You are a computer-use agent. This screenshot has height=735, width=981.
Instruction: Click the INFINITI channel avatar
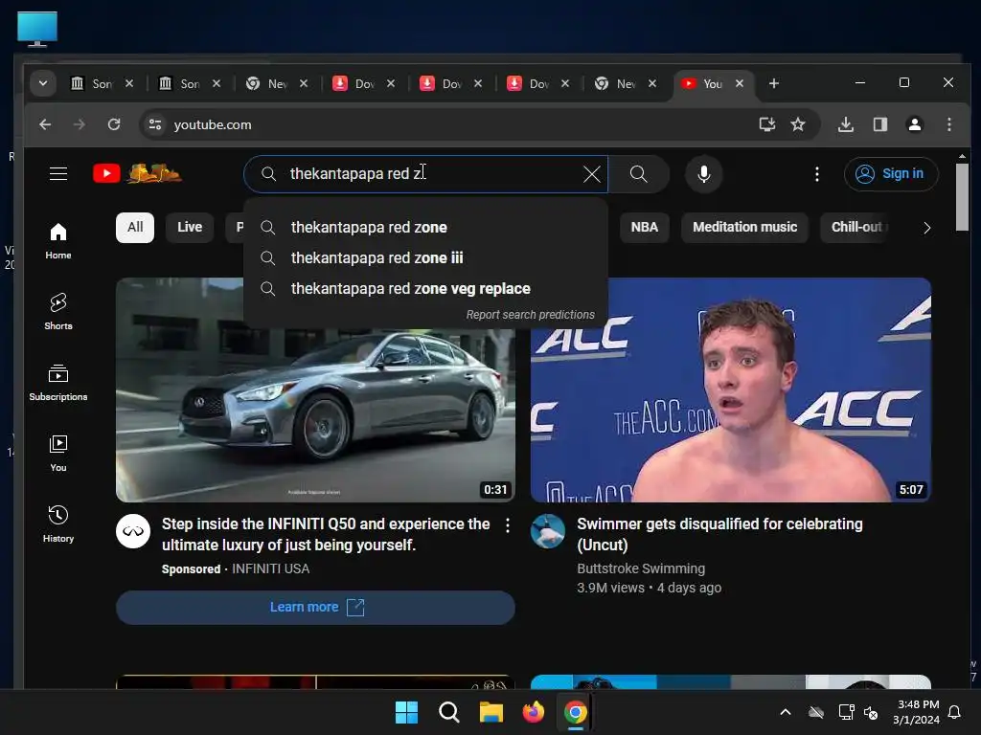click(132, 531)
